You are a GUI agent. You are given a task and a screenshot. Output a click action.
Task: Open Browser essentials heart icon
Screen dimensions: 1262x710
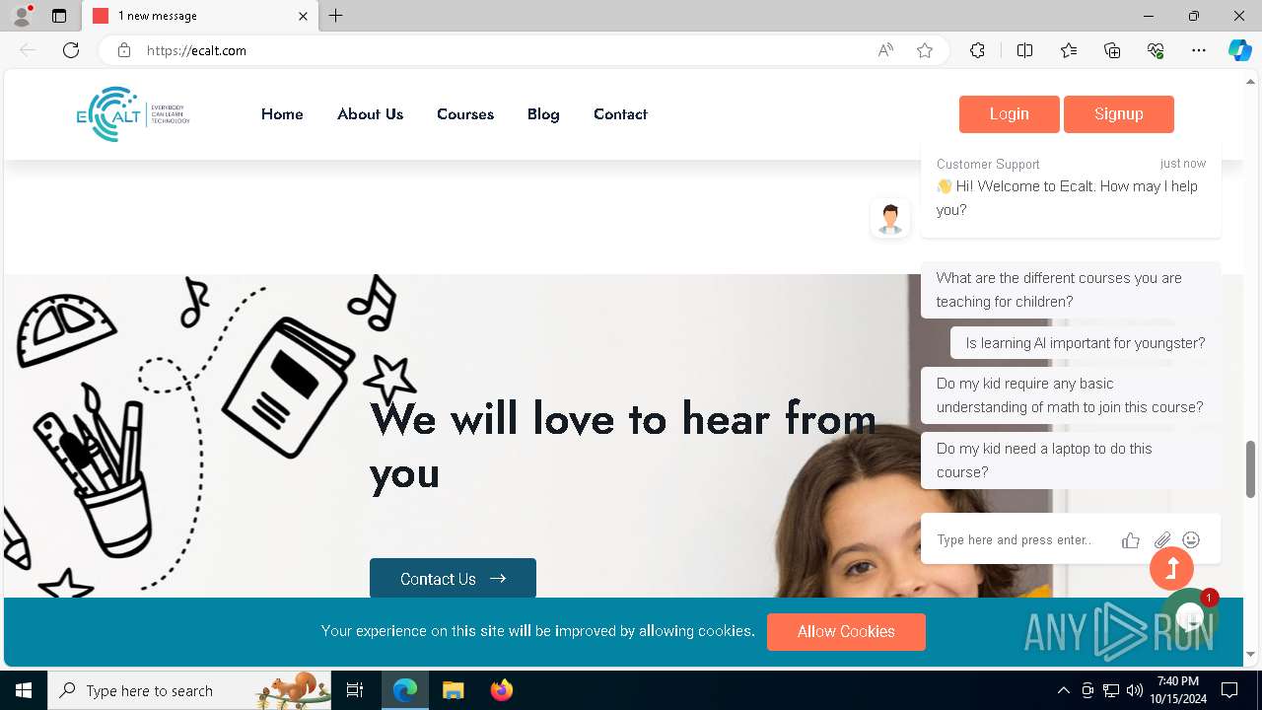tap(1156, 50)
